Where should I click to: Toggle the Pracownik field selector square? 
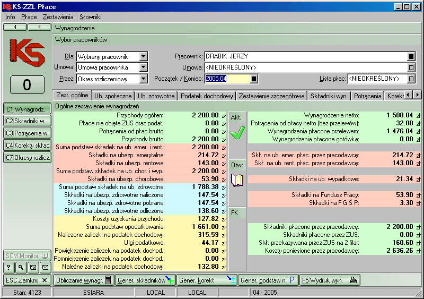[x=411, y=56]
